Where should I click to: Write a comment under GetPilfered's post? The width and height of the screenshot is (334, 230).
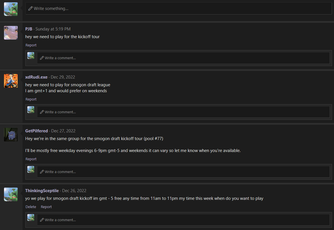click(x=184, y=172)
